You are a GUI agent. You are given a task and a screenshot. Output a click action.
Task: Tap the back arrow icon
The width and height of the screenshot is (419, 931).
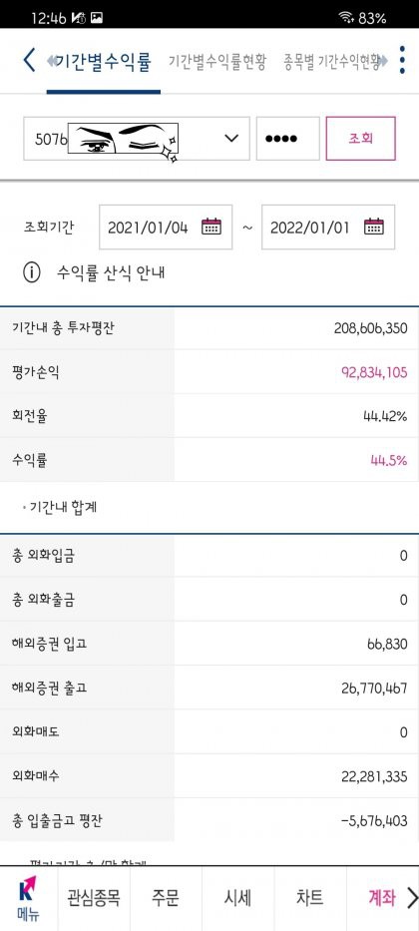tap(29, 60)
